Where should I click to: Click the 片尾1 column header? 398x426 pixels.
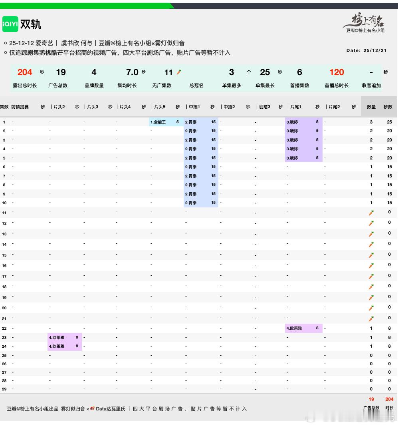296,107
